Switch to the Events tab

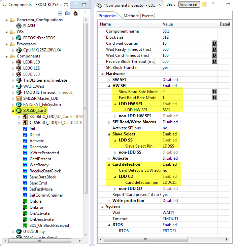[x=148, y=16]
